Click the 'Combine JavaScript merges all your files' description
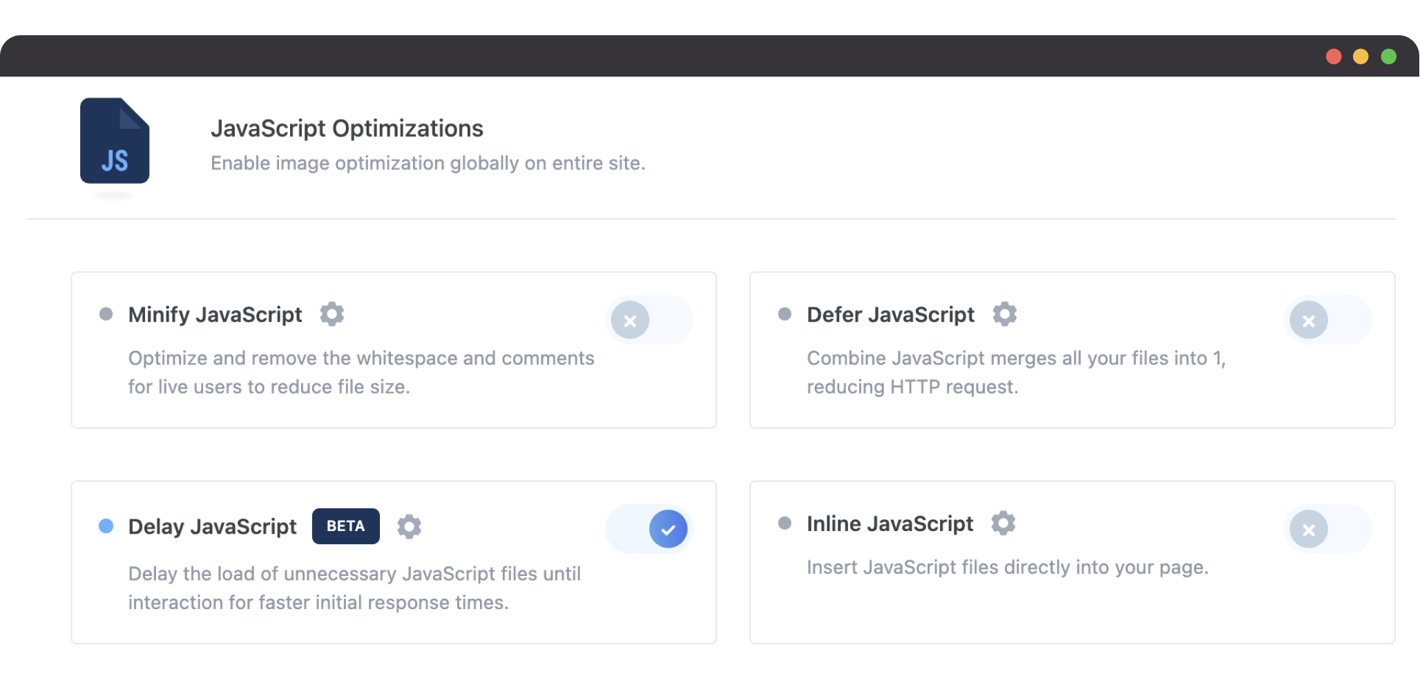Screen dimensions: 1420x683 coord(1017,372)
